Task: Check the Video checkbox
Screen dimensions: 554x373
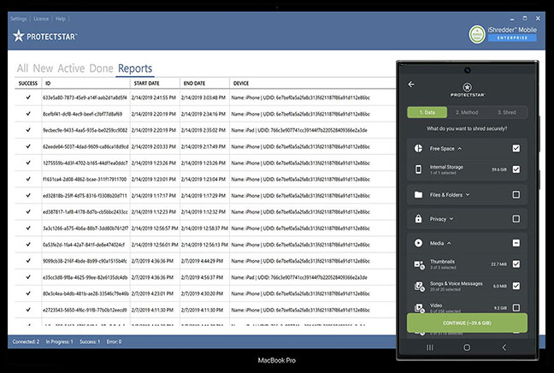Action: tap(516, 307)
